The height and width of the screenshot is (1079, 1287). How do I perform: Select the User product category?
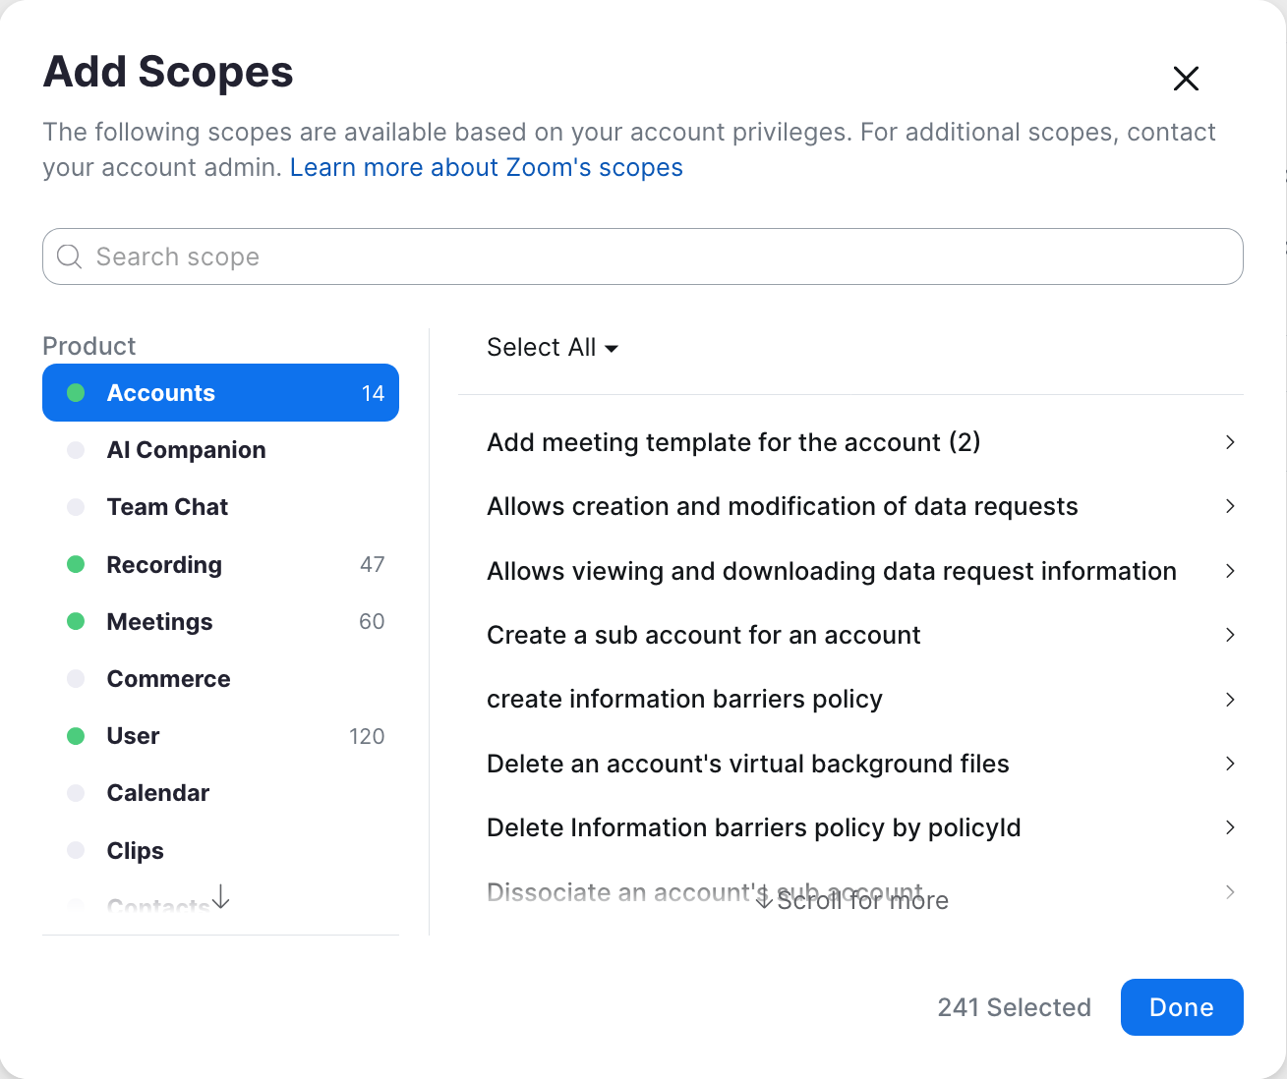[133, 736]
